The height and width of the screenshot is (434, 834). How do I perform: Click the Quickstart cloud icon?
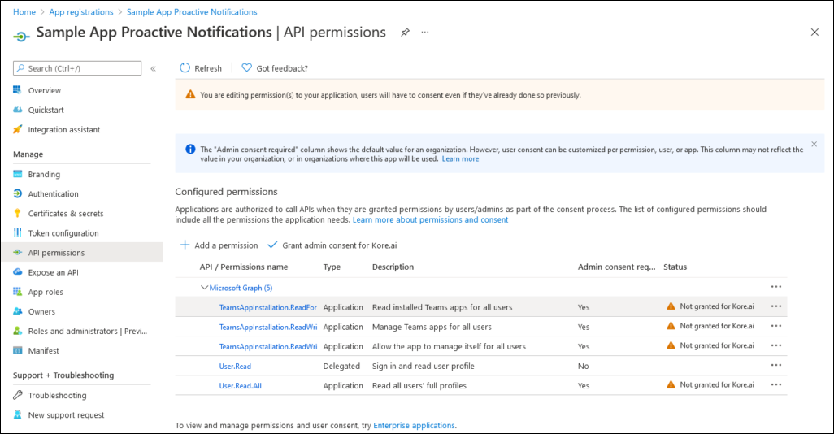pos(18,110)
